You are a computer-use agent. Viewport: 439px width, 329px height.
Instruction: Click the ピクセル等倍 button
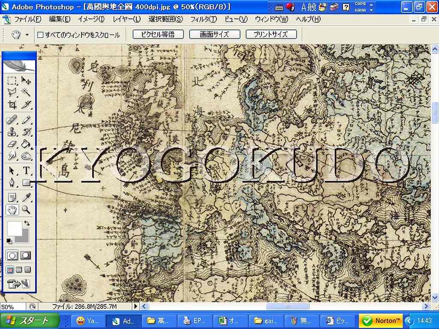(158, 34)
